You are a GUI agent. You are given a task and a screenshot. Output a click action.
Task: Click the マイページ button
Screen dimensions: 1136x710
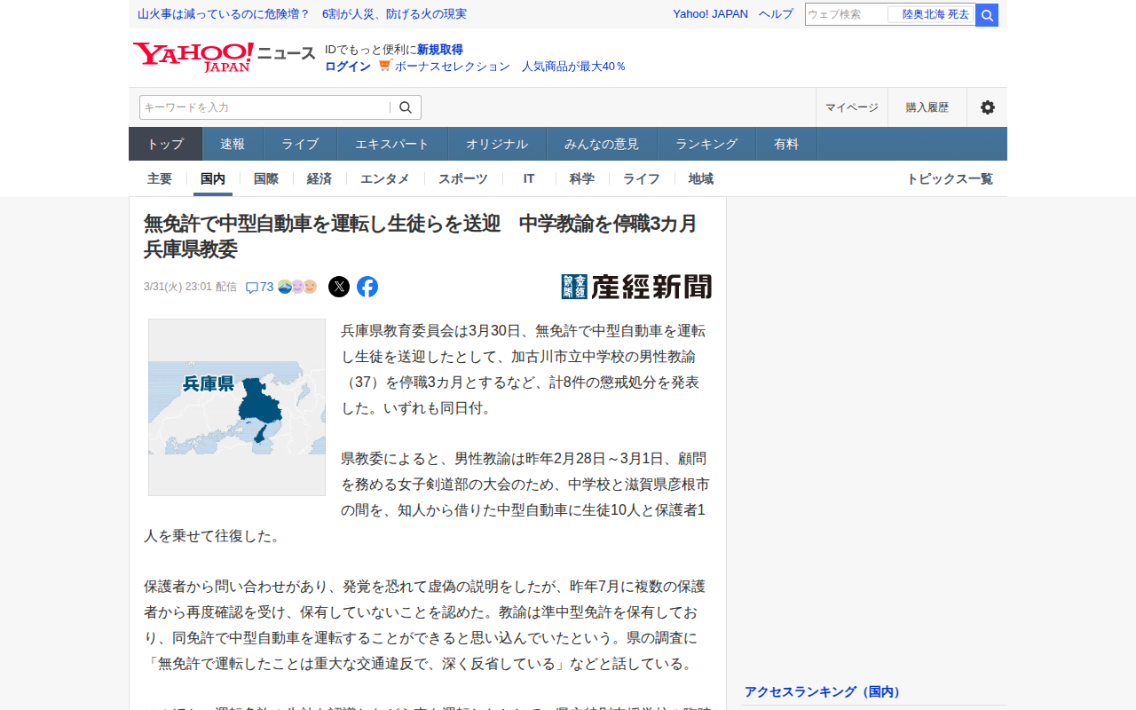[x=852, y=107]
